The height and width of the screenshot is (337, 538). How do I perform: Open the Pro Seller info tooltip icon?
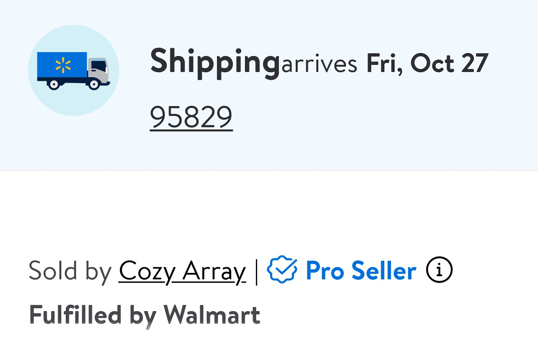tap(439, 270)
